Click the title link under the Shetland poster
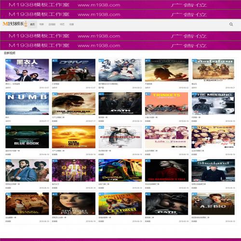 point(199,184)
